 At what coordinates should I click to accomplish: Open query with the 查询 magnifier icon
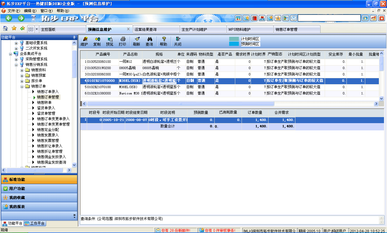tap(150, 41)
